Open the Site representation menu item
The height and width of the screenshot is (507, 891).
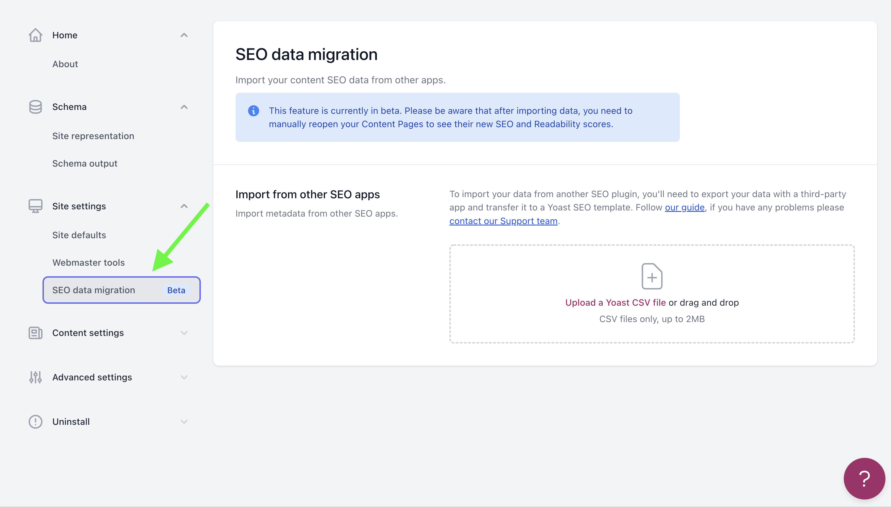coord(93,136)
